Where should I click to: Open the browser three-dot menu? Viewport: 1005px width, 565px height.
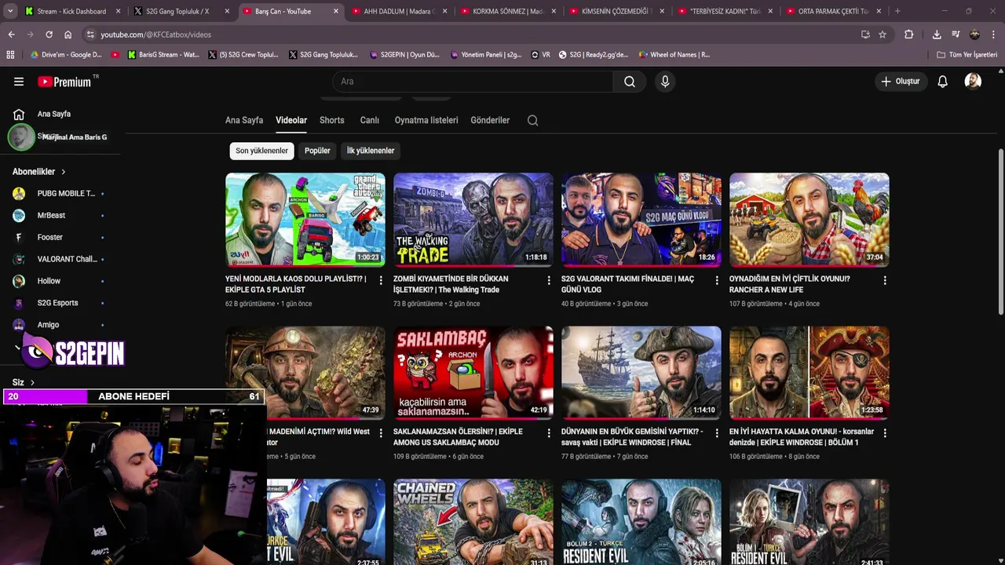[x=993, y=35]
